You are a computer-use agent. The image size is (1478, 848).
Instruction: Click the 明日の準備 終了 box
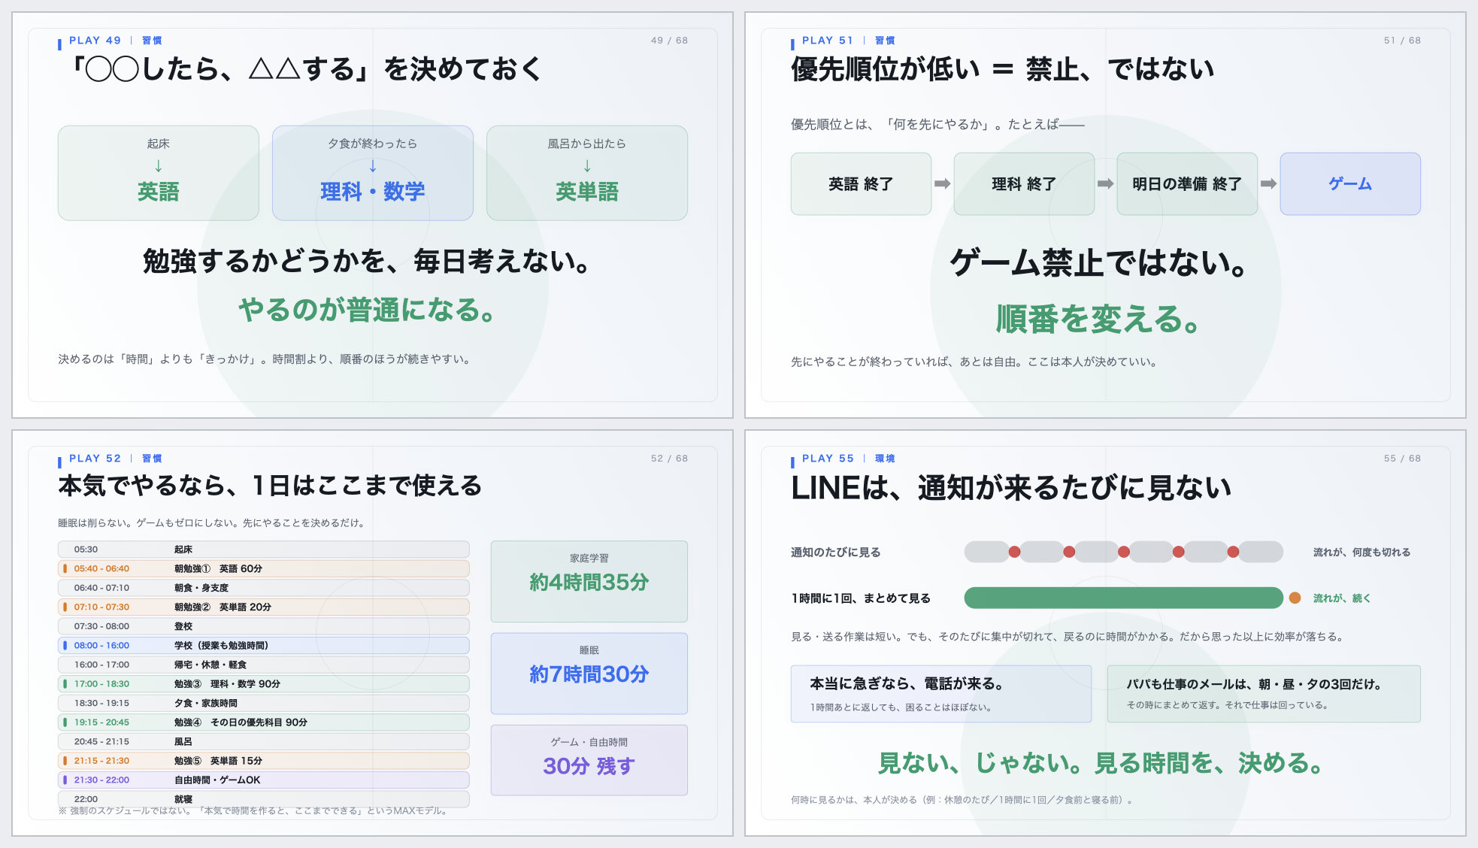point(1187,184)
